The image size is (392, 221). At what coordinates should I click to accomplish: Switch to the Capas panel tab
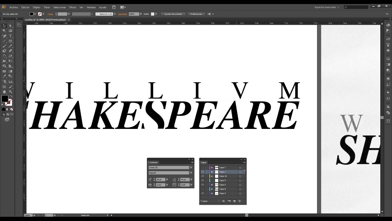point(204,162)
